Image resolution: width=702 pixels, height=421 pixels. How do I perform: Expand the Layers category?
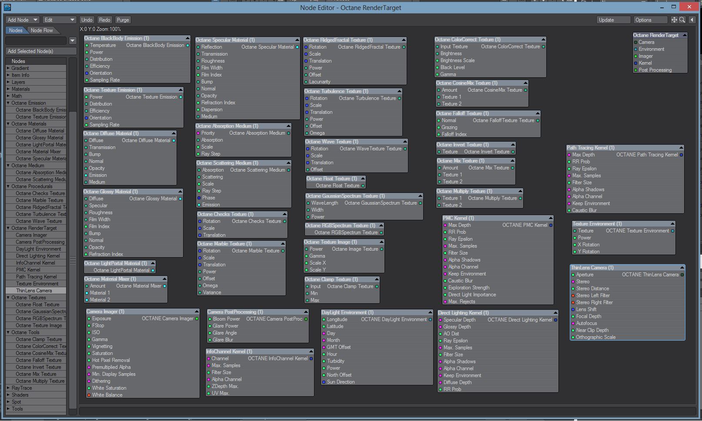pyautogui.click(x=8, y=82)
